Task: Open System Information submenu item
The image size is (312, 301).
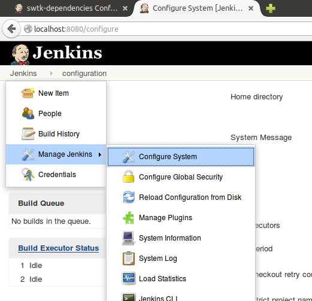Action: [x=181, y=238]
